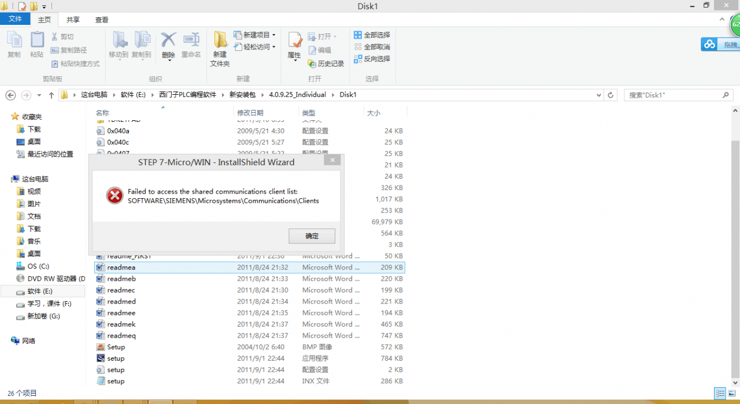This screenshot has height=404, width=740.
Task: Click the 确定 (OK) button in the error dialog
Action: point(312,236)
